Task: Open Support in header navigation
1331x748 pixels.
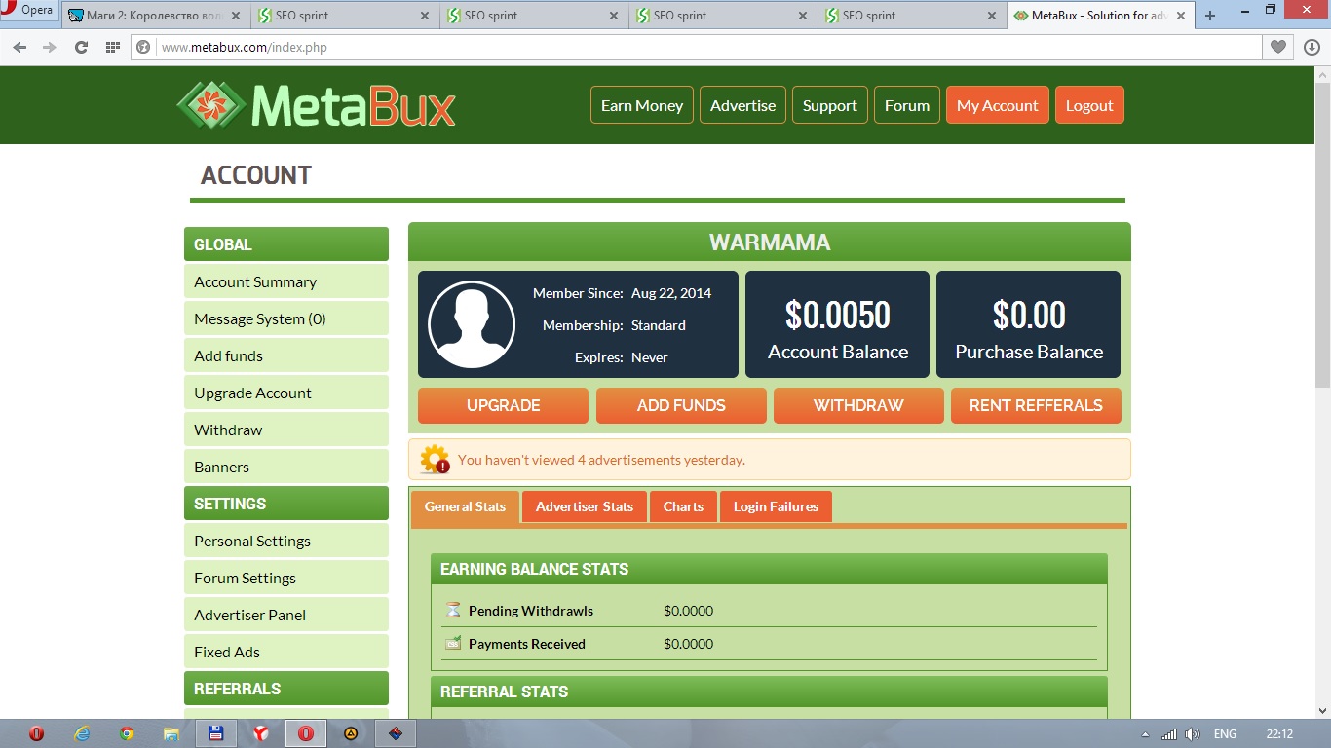Action: [x=830, y=105]
